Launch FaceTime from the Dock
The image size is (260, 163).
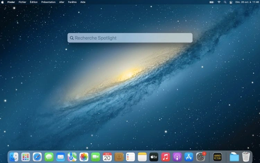96,157
